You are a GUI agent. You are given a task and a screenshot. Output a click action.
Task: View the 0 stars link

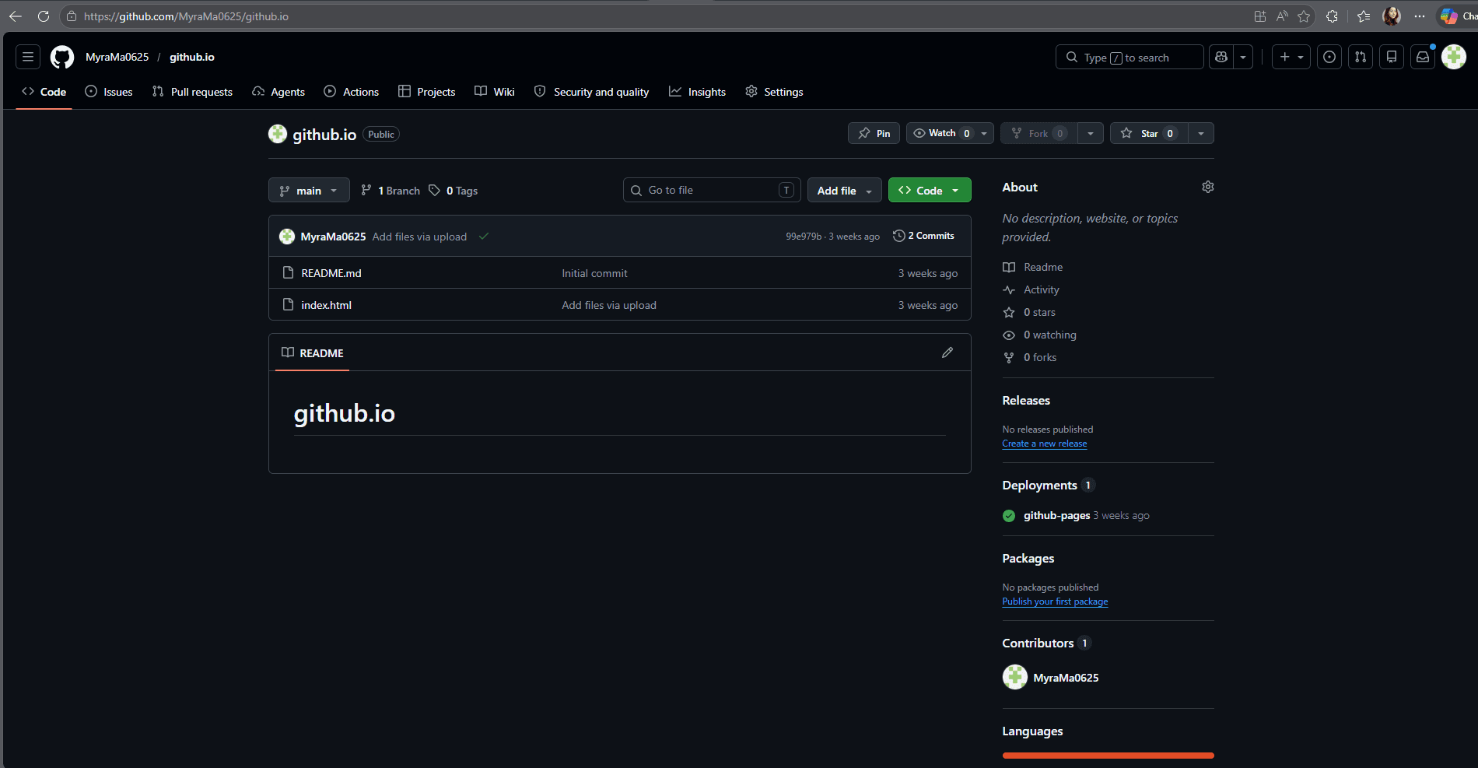(1029, 312)
